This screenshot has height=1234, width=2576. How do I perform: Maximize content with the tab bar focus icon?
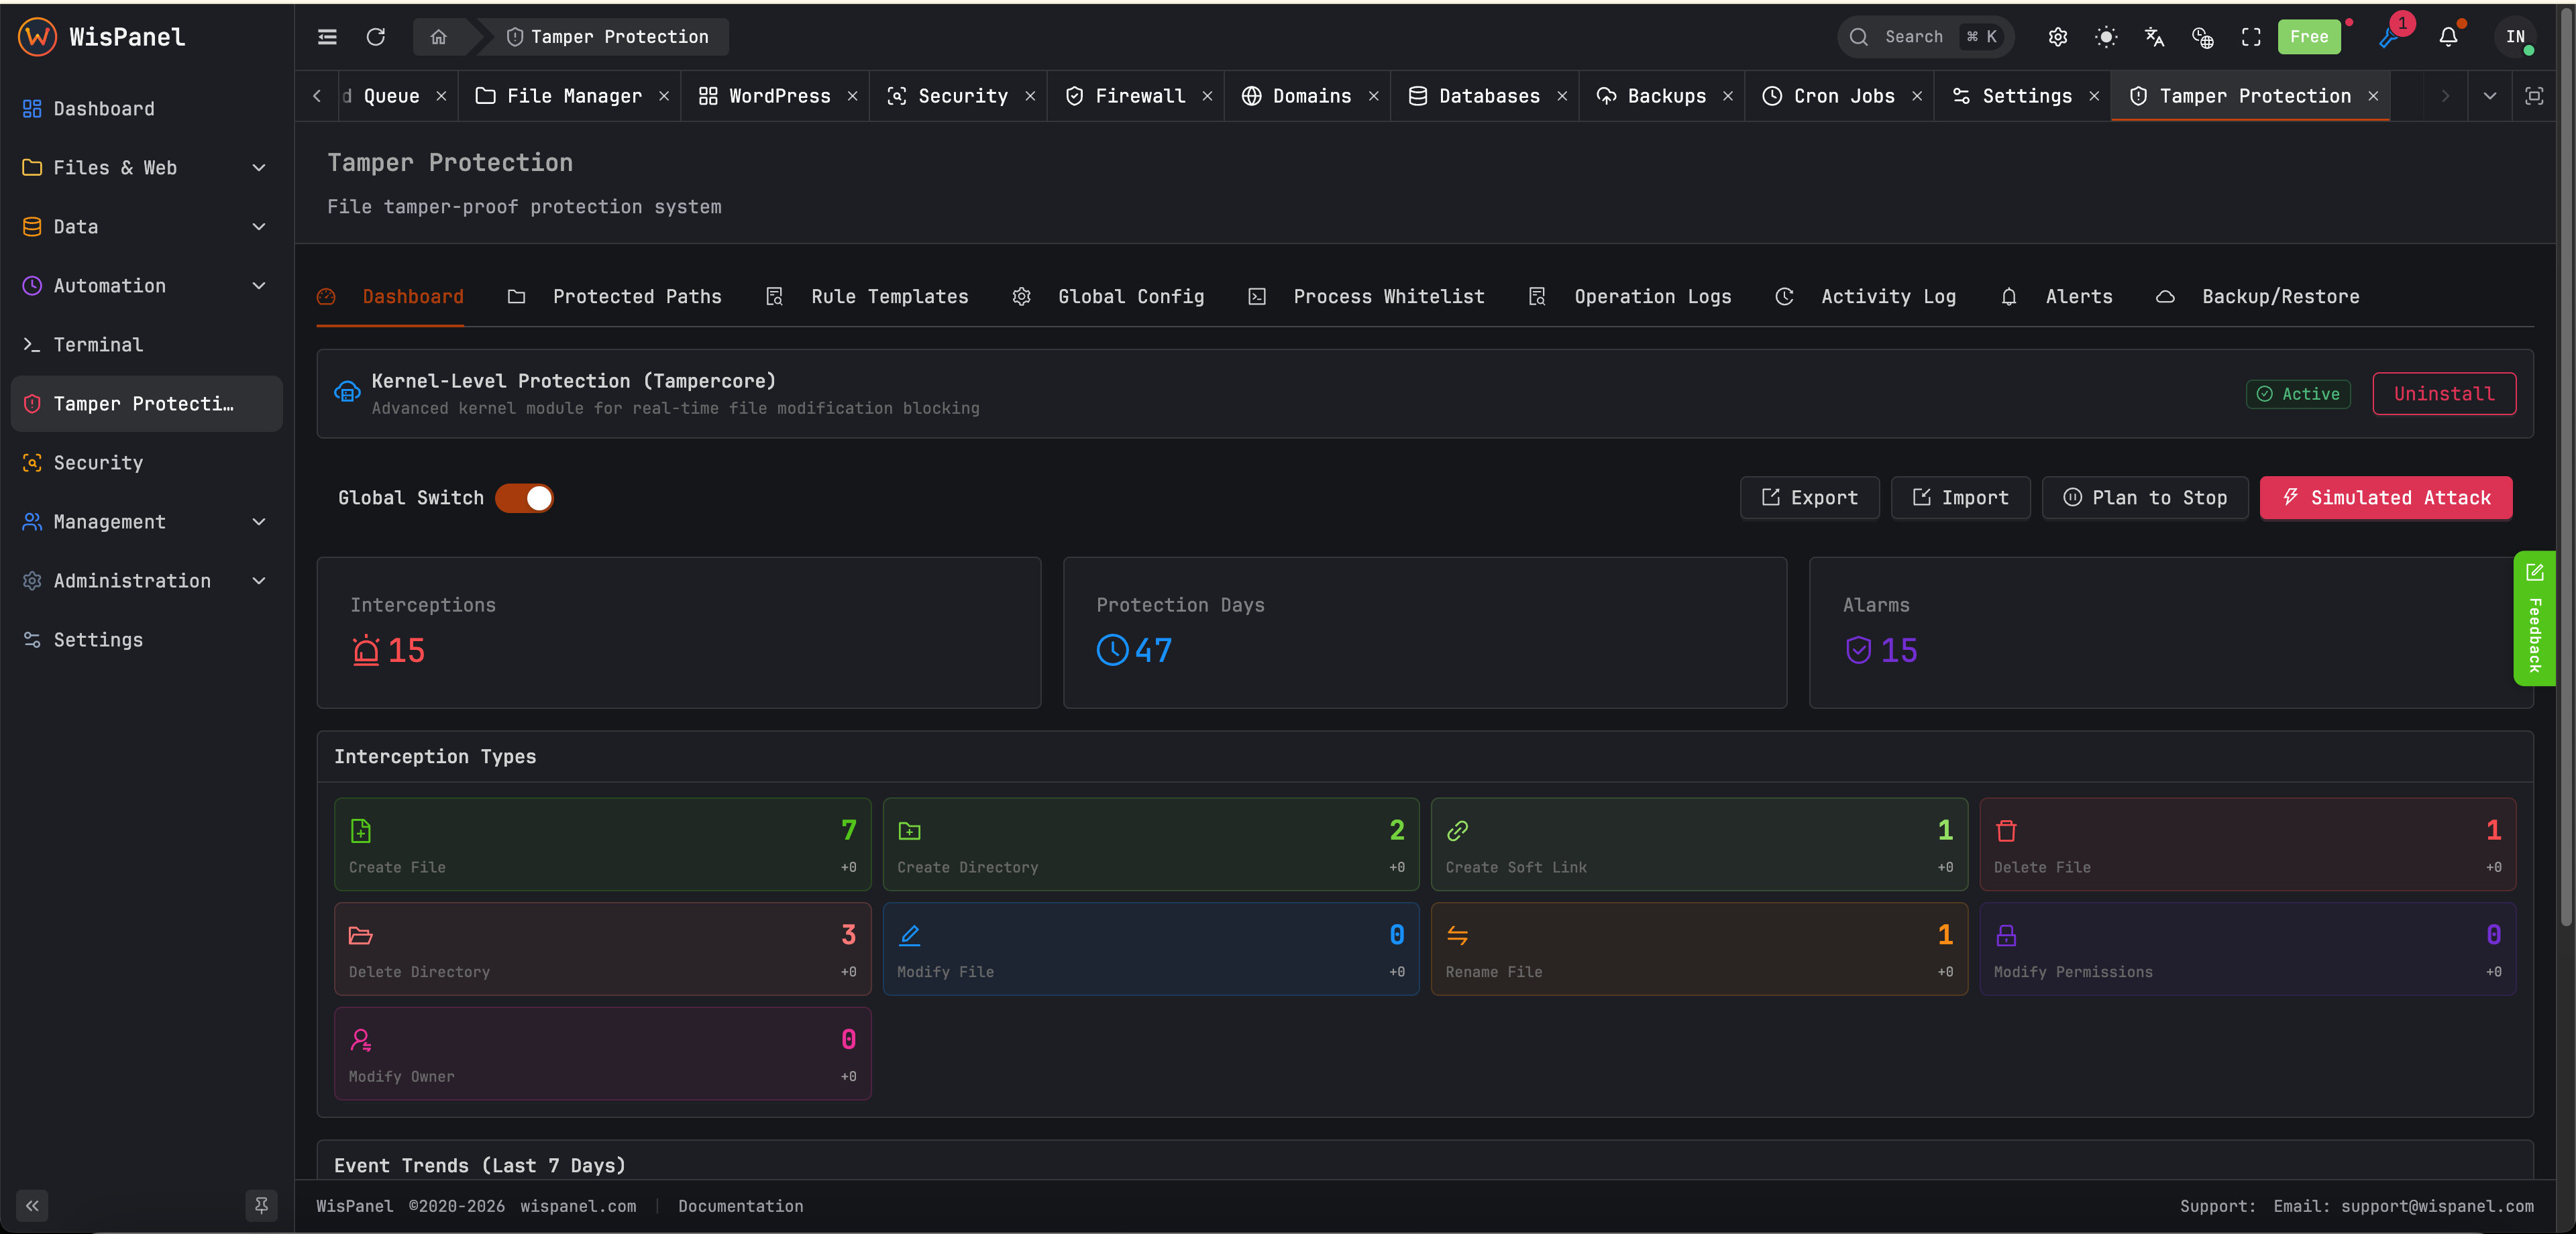[2534, 96]
